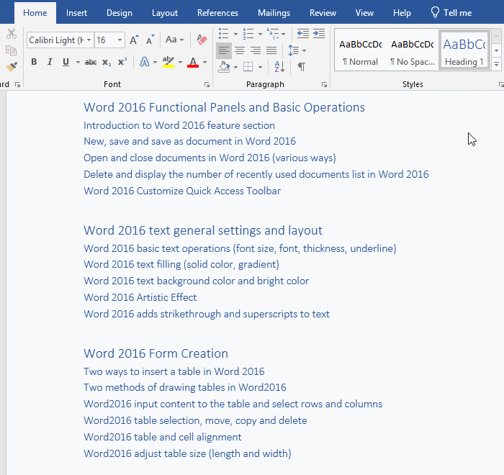Show paragraph marks with the pilcrow icon
Image resolution: width=504 pixels, height=475 pixels.
(301, 67)
